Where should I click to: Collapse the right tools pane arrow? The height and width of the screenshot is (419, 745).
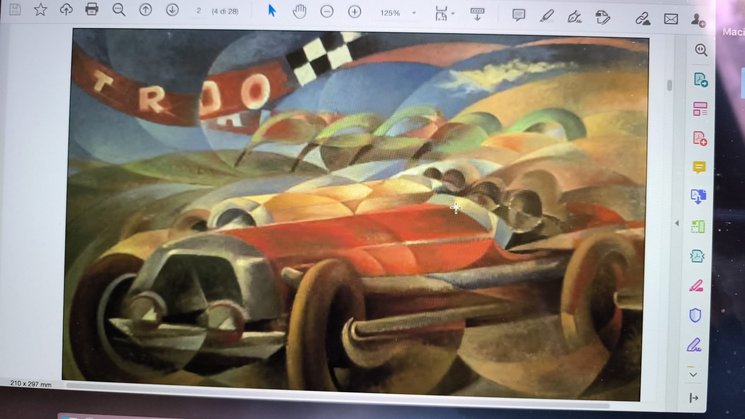click(693, 398)
